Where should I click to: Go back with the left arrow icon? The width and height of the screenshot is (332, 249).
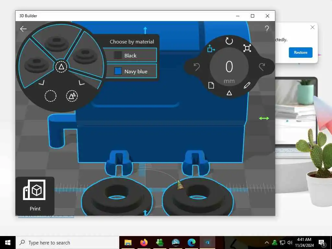click(23, 29)
